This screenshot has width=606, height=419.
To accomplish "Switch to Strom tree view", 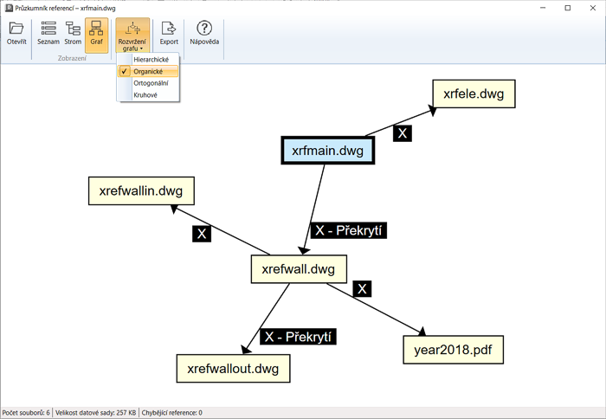I will 73,29.
